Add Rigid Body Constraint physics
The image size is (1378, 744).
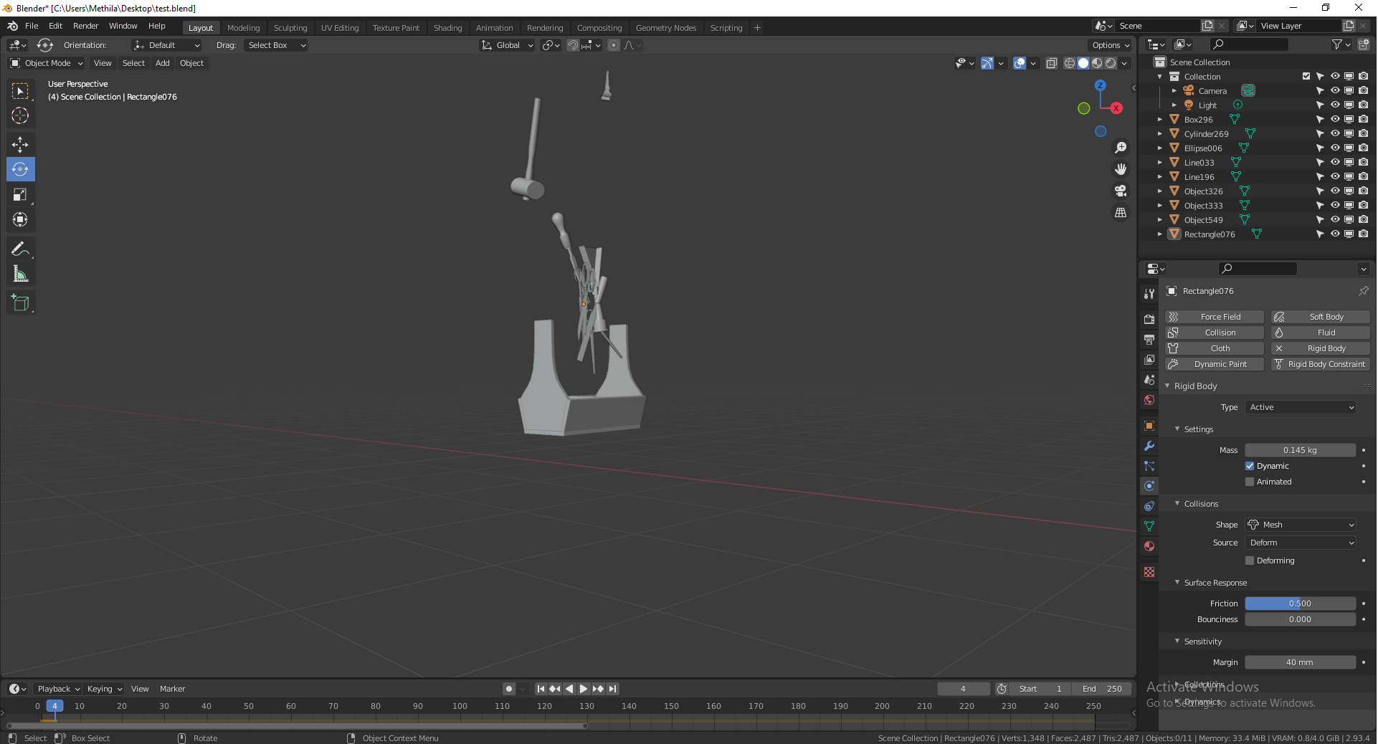(1321, 364)
